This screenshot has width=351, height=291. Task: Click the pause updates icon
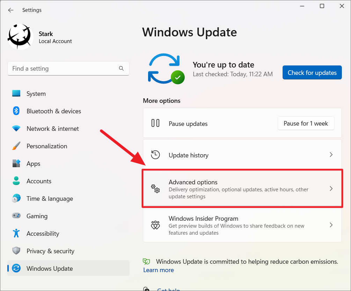pyautogui.click(x=155, y=123)
